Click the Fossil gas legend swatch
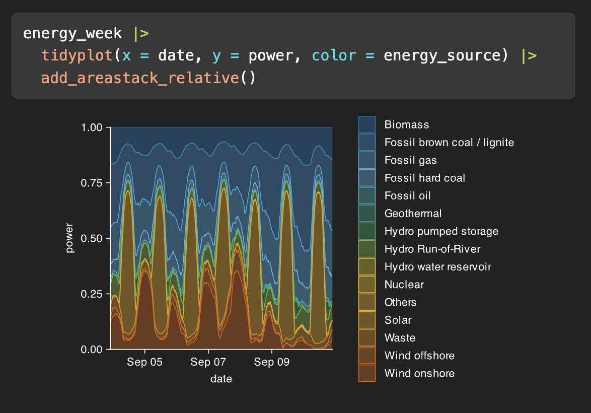The image size is (591, 413). click(x=367, y=160)
